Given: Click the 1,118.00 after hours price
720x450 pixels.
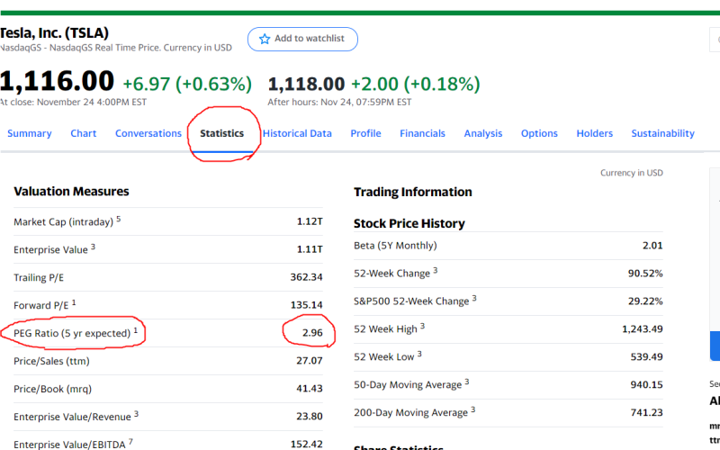Looking at the screenshot, I should pyautogui.click(x=306, y=84).
